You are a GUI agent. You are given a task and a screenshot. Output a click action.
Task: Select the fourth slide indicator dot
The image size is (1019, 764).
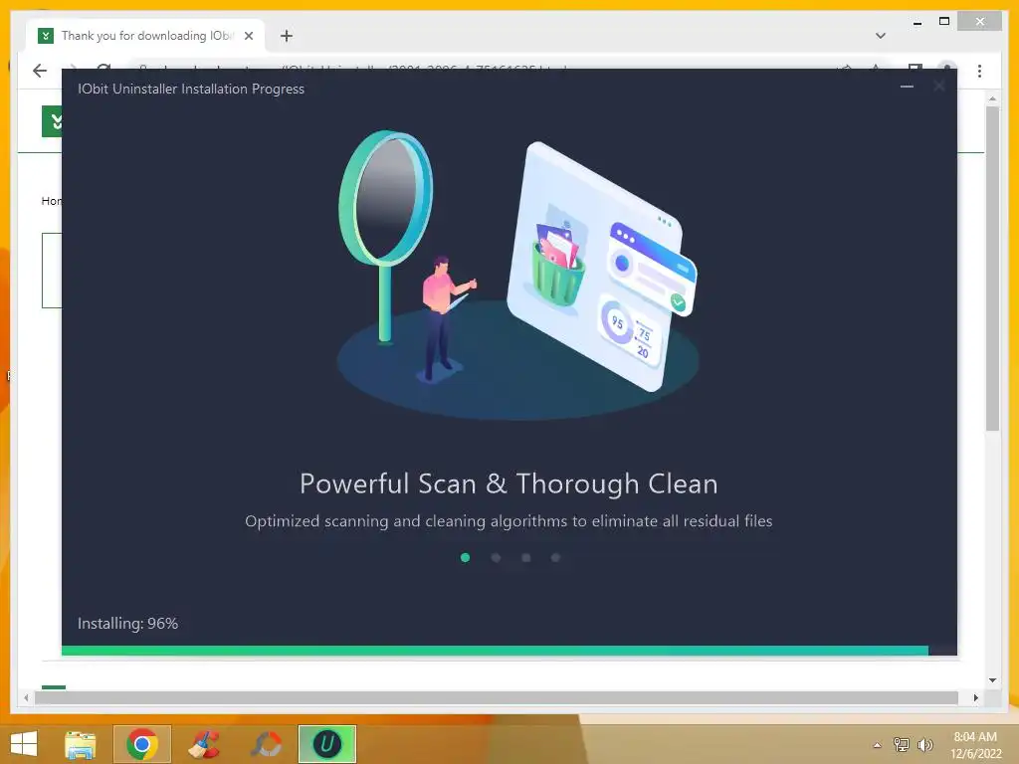click(555, 557)
